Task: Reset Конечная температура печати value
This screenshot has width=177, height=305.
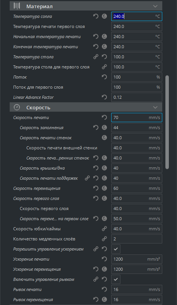Action: (x=96, y=47)
